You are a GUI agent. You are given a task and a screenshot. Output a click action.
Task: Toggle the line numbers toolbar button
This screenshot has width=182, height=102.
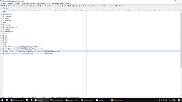[x=77, y=6]
